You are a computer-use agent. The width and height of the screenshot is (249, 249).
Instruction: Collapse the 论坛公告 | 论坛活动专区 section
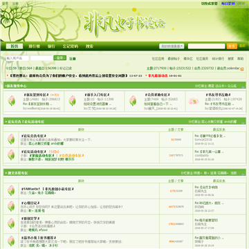tap(243, 122)
